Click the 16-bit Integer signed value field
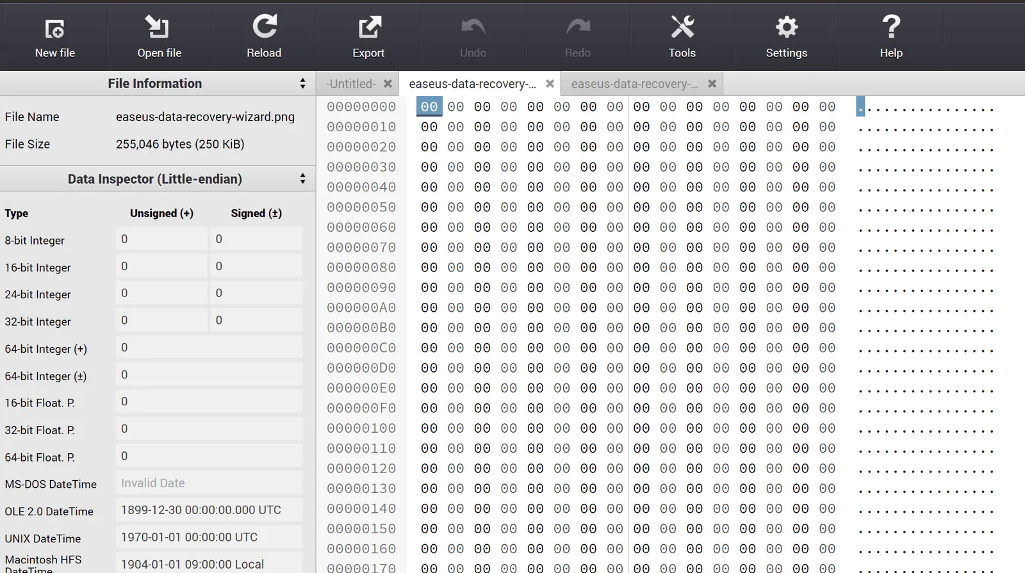 tap(256, 266)
